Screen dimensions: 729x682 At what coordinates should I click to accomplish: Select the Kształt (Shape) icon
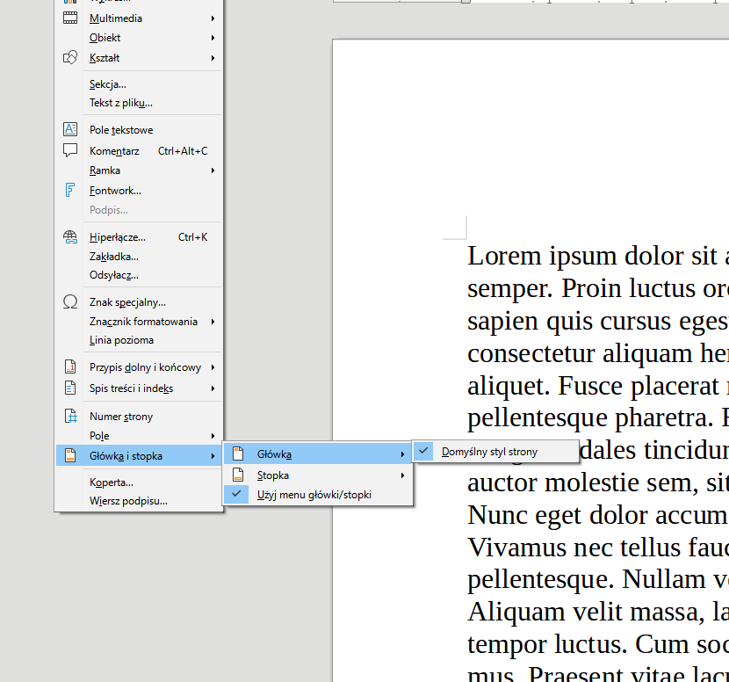(x=70, y=57)
